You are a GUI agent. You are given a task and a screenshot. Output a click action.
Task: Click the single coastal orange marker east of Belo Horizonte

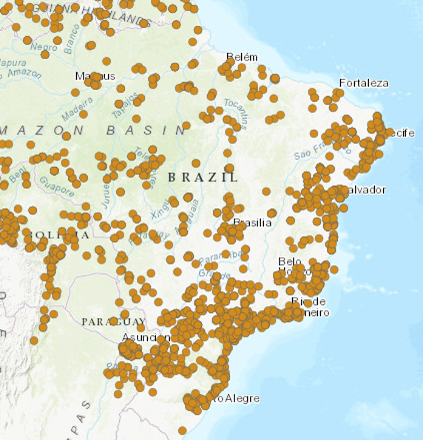(334, 269)
